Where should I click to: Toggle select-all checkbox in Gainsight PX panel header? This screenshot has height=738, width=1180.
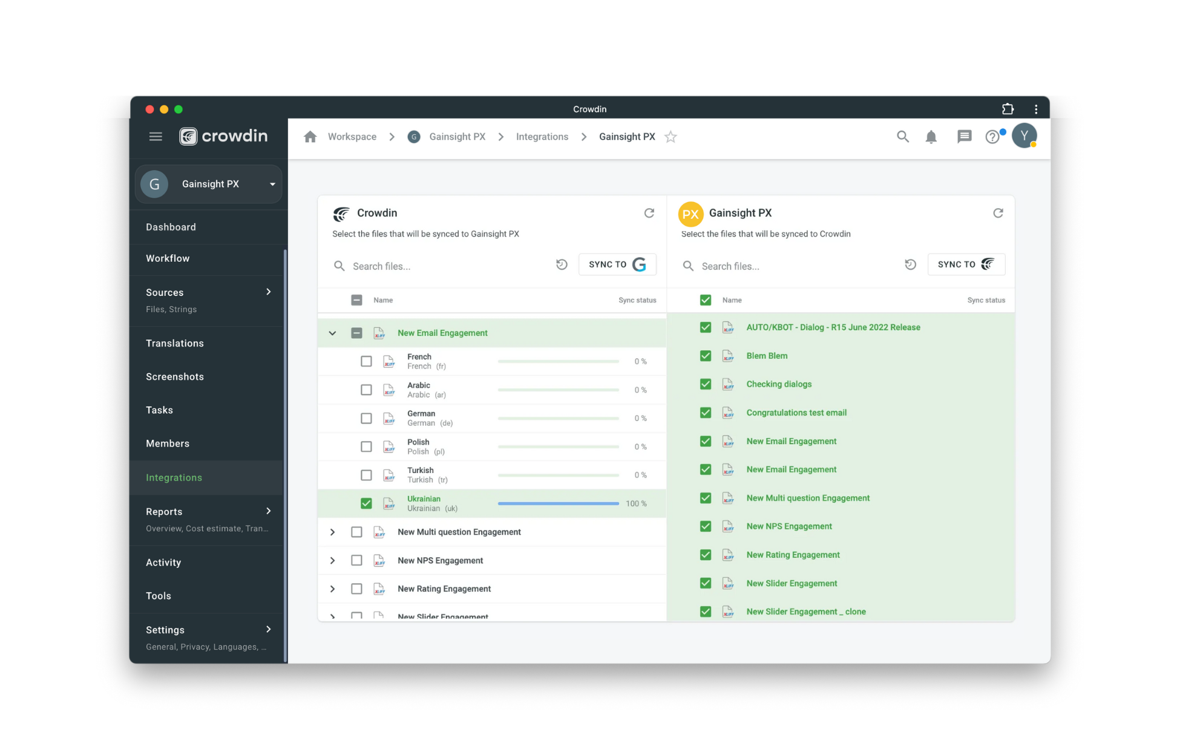[706, 300]
